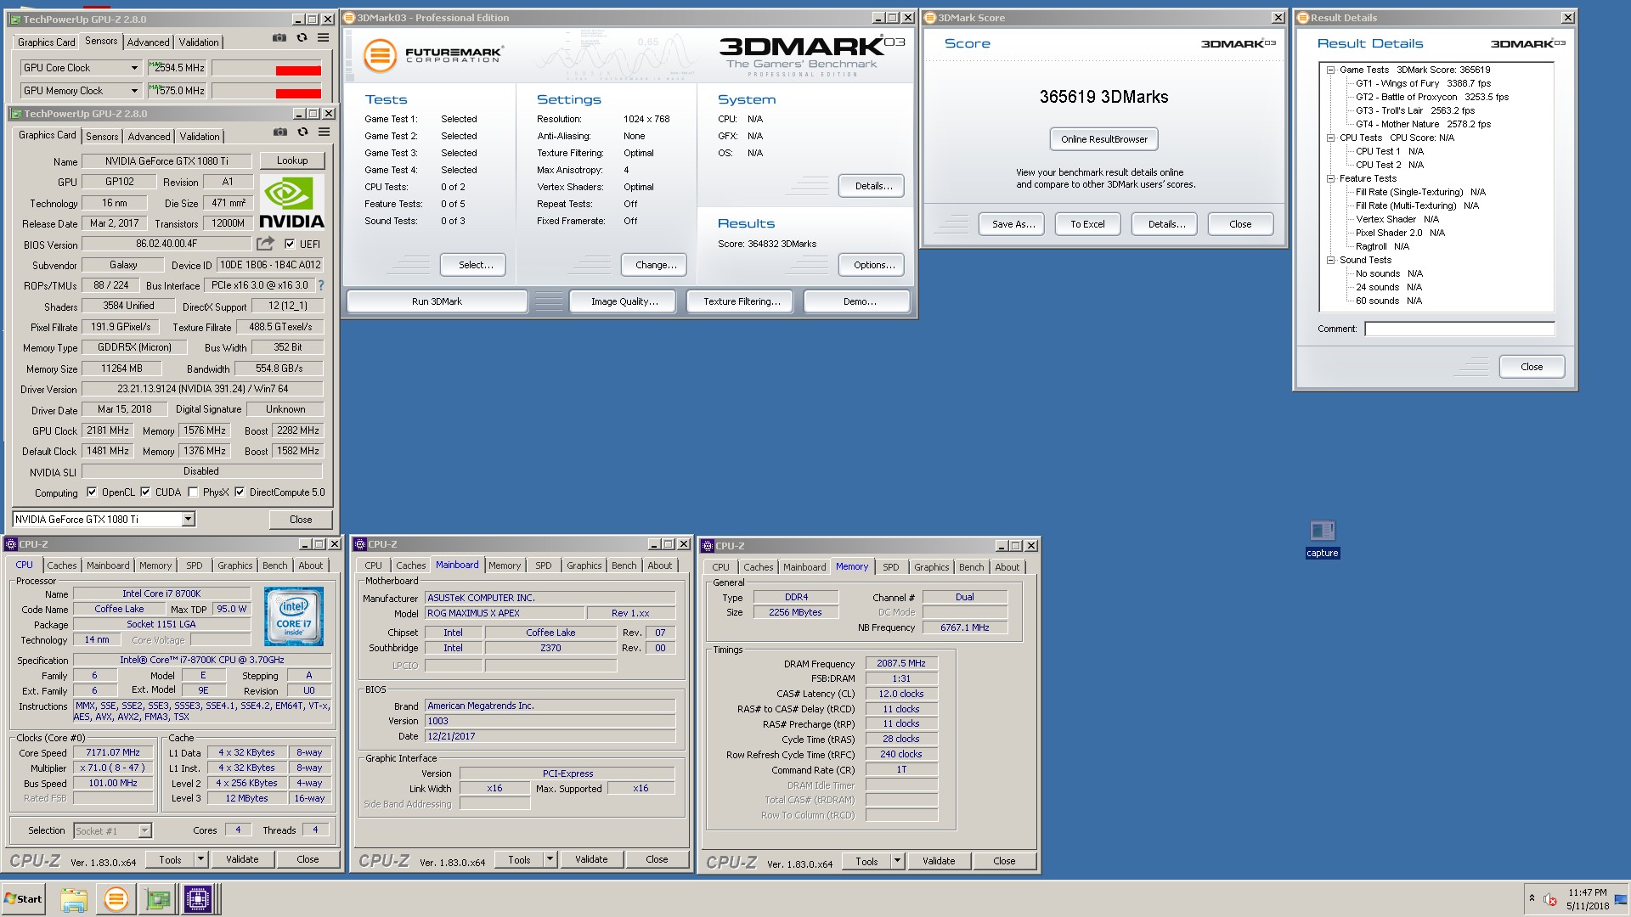Open Tools dropdown arrow in Mainboard CPU-Z window
Viewport: 1631px width, 917px height.
[x=550, y=859]
